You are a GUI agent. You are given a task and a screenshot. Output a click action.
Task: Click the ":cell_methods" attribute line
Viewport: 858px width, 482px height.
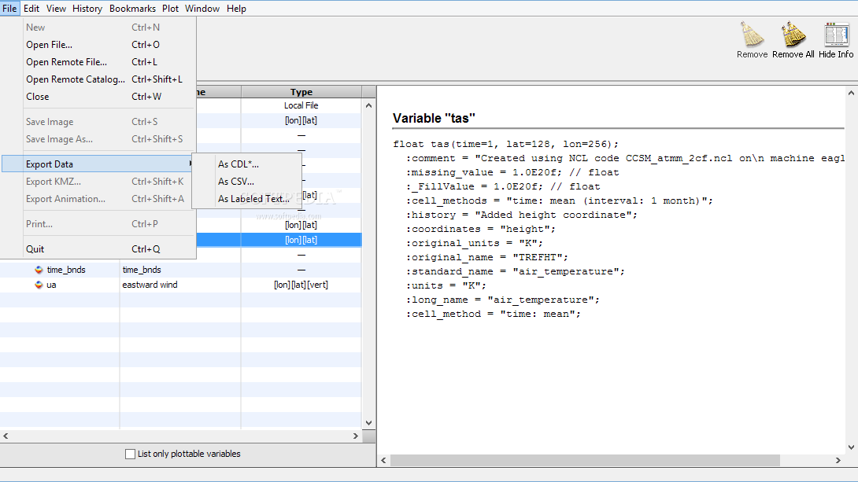(559, 201)
